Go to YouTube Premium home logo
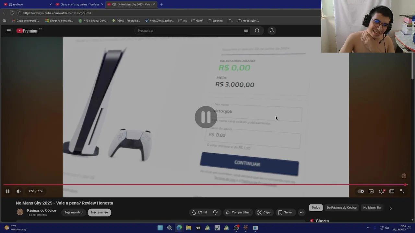 click(x=28, y=30)
